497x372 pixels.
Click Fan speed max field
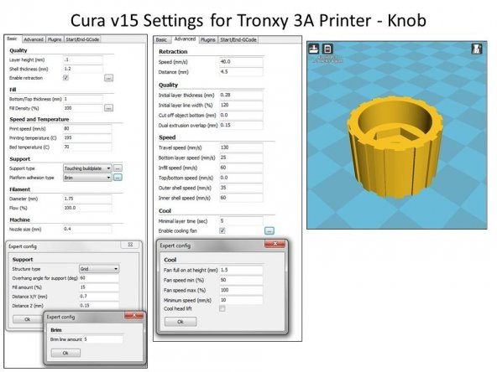[x=241, y=290]
